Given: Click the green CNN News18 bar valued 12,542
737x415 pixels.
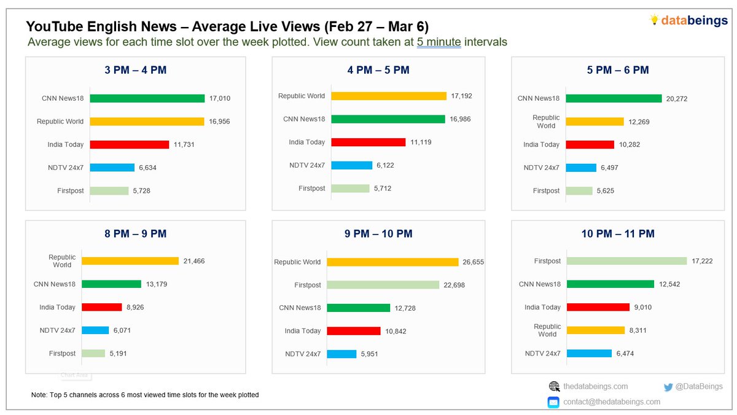Looking at the screenshot, I should click(610, 284).
